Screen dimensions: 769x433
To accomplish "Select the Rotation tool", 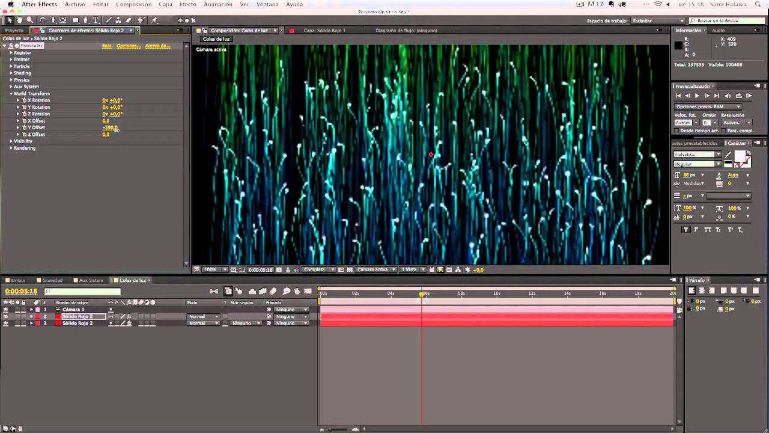I will (x=43, y=20).
